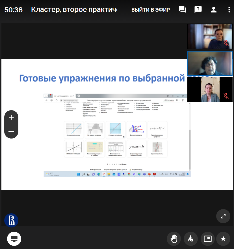Viewport: 234px width, 249px height.
Task: Open the chat messages icon
Action: (183, 10)
